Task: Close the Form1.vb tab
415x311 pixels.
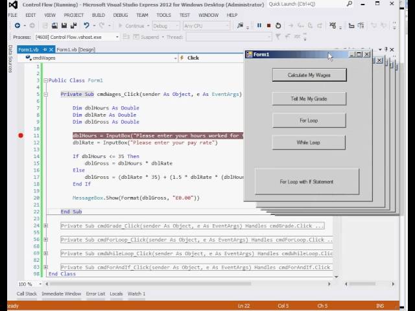Action: coord(51,50)
